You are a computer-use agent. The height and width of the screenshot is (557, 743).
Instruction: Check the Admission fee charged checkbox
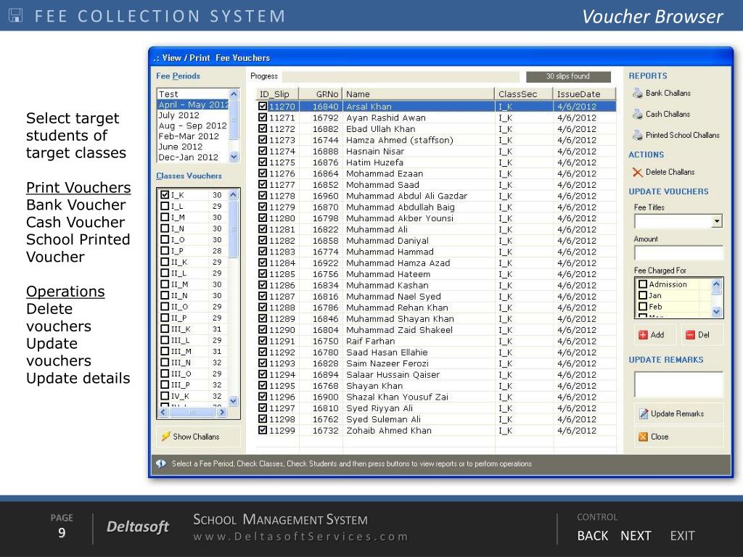tap(643, 284)
